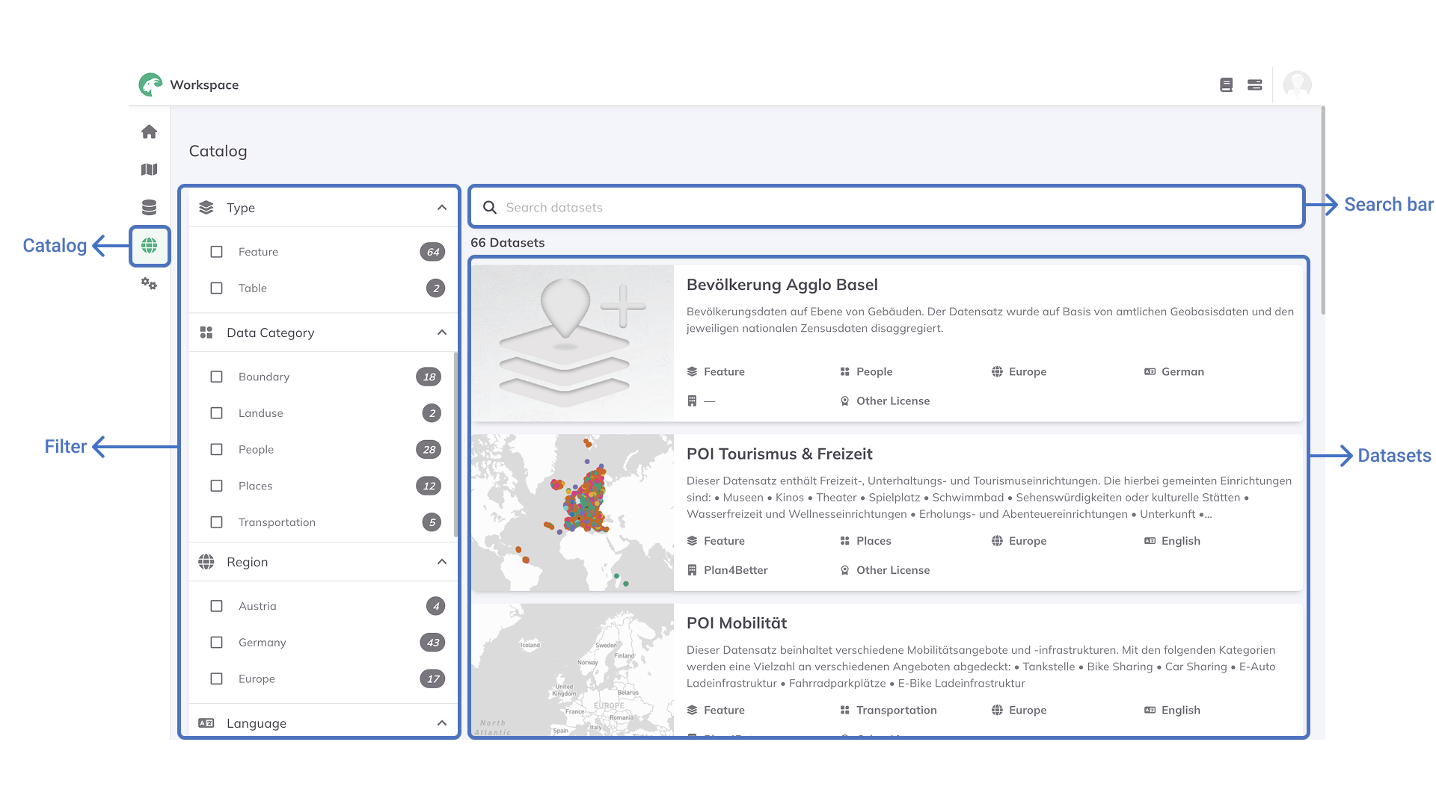The width and height of the screenshot is (1436, 807).
Task: Click the GOAT logo in the top bar
Action: click(x=150, y=84)
